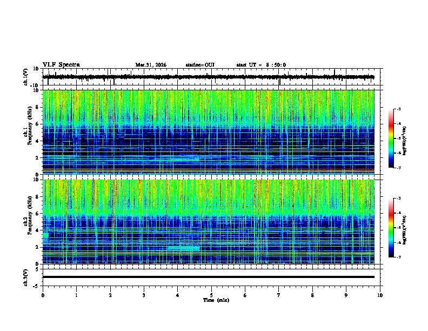Viewport: 428px width, 331px height.
Task: Click the "-7" label on ch.1 color scale
Action: point(398,168)
